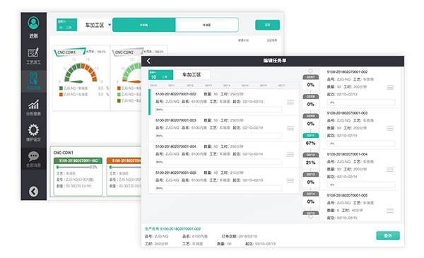Click progress bar of left-list task -004
Viewport: 424px width, 258px height.
tap(218, 162)
